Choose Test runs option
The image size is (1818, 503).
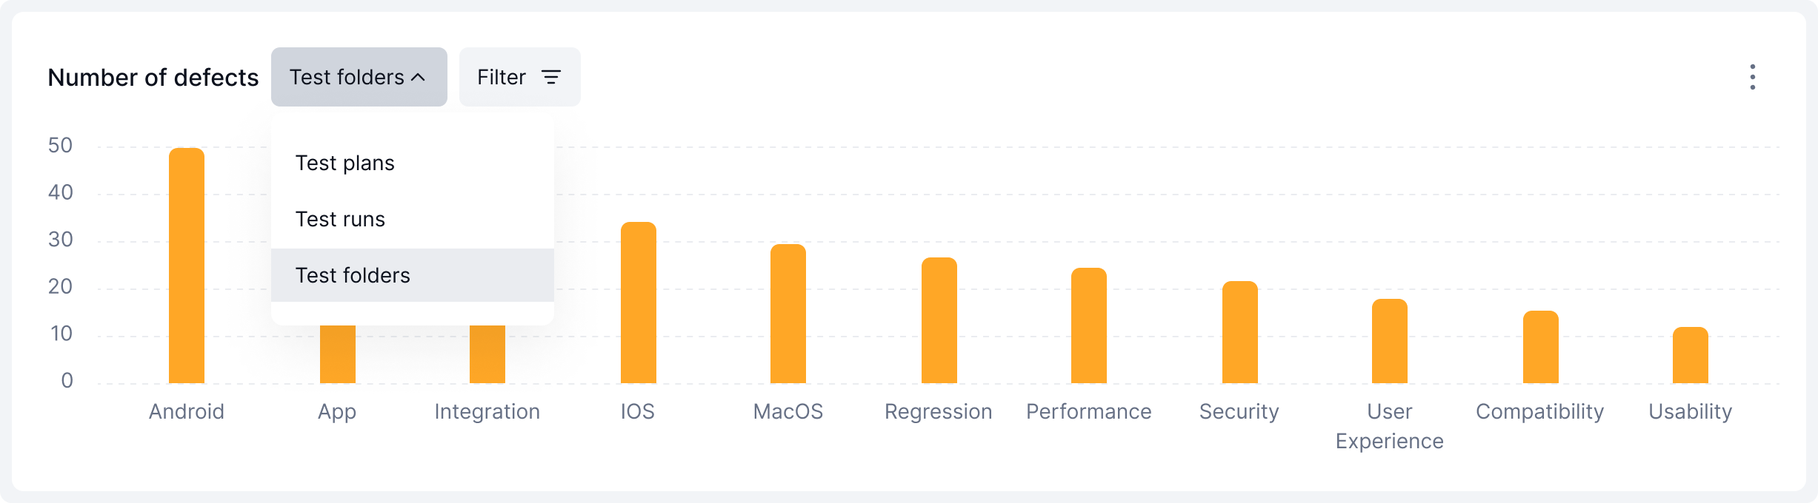pyautogui.click(x=340, y=219)
